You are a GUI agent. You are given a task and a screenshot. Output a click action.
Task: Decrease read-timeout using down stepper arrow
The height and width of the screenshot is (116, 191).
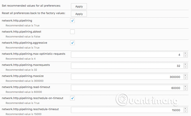coord(185,89)
